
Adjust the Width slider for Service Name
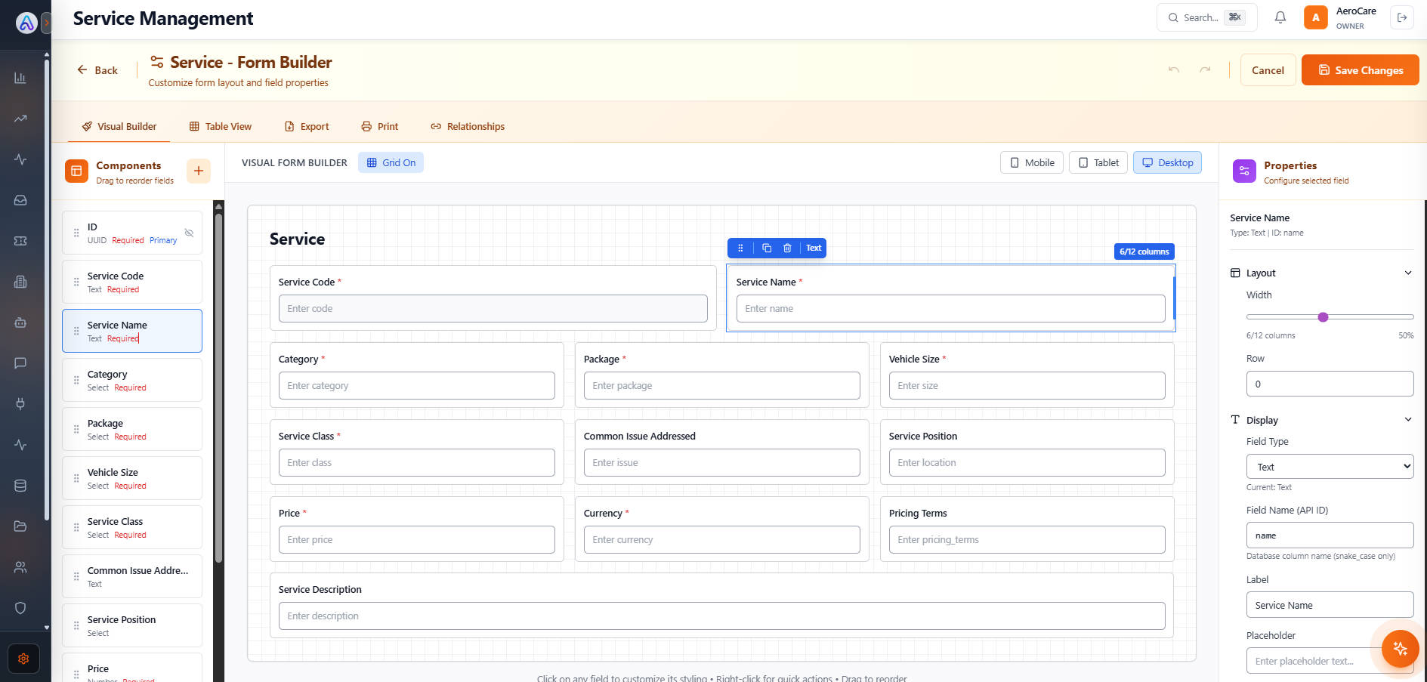pos(1323,317)
